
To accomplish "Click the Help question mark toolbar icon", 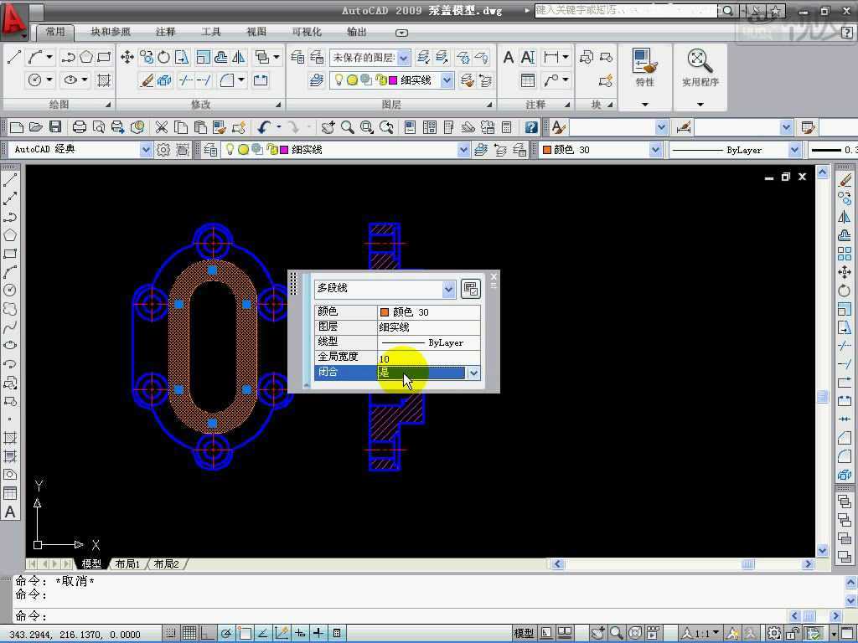I will coord(530,127).
